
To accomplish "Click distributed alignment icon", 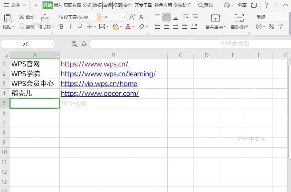I will point(194,27).
